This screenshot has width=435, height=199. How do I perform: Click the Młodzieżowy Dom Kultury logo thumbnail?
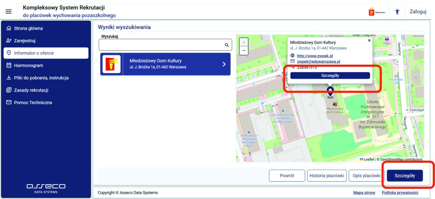(x=112, y=64)
